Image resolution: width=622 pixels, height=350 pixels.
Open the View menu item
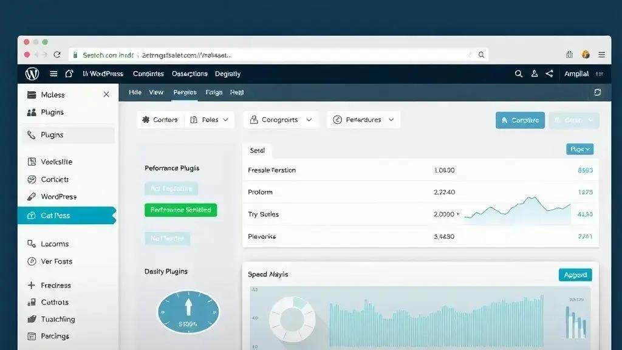point(156,92)
